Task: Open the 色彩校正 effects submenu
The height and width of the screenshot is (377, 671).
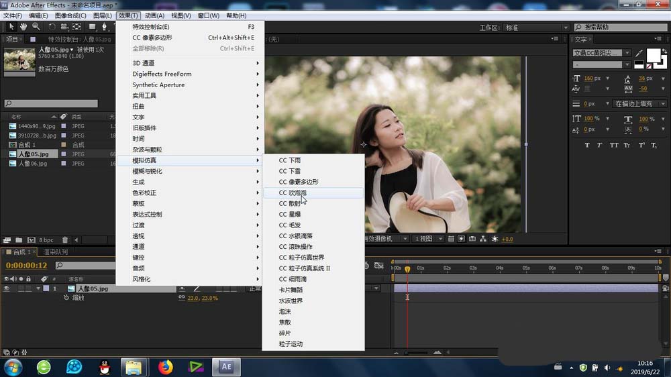Action: click(144, 193)
